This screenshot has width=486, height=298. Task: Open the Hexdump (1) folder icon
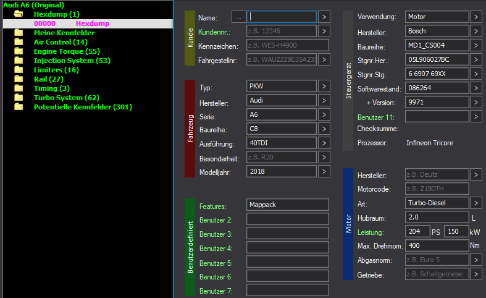coord(19,14)
